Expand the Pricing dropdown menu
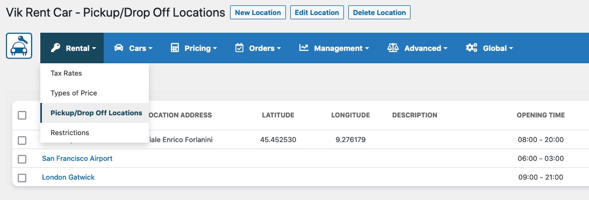The height and width of the screenshot is (200, 589). 194,48
